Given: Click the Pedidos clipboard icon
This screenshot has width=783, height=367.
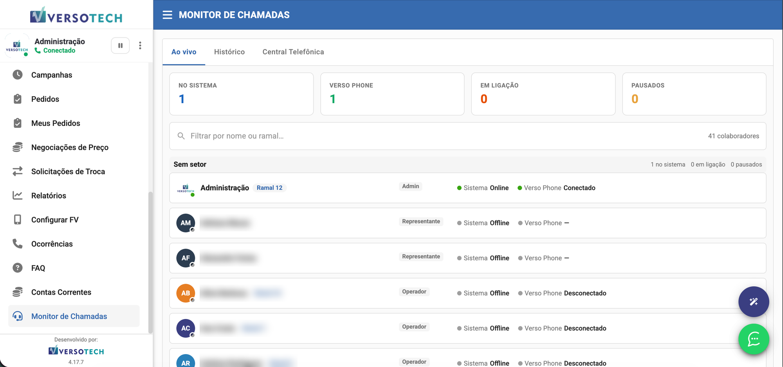Looking at the screenshot, I should (18, 99).
